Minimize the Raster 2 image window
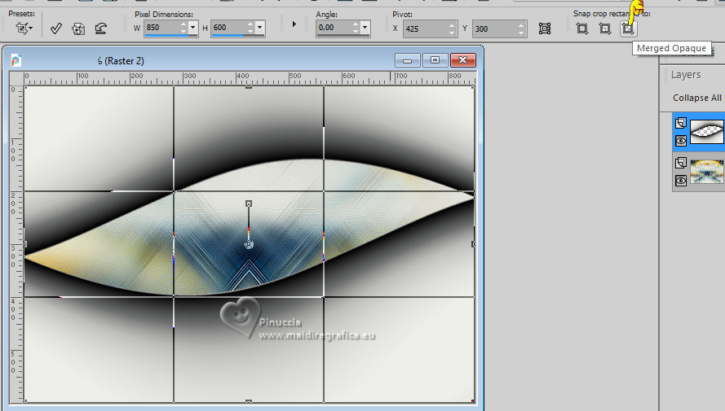The height and width of the screenshot is (411, 725). pos(407,60)
